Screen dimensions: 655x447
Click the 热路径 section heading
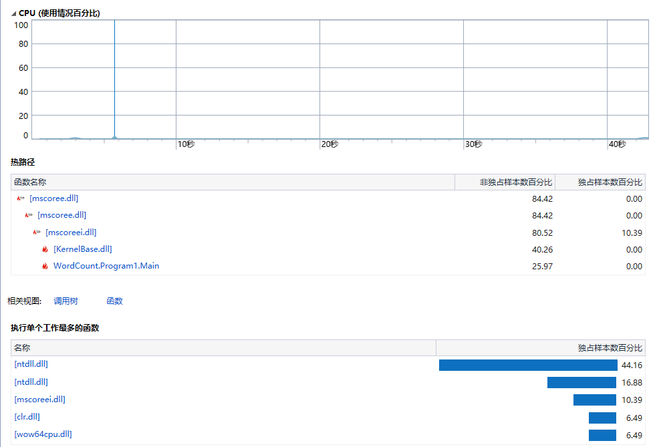pyautogui.click(x=23, y=162)
